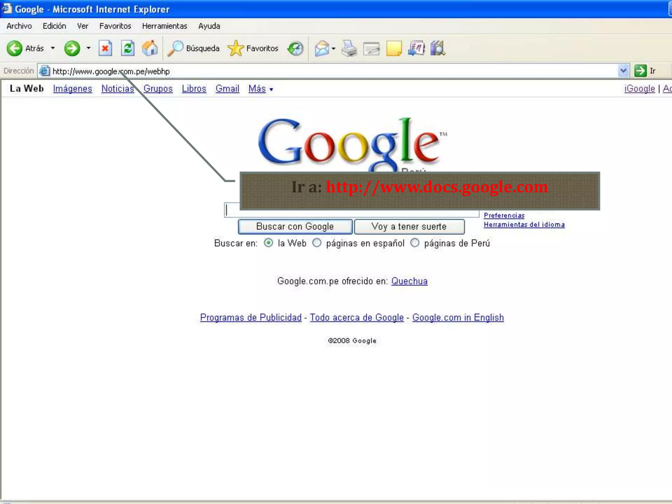Image resolution: width=672 pixels, height=504 pixels.
Task: Open the History clock icon
Action: [295, 49]
